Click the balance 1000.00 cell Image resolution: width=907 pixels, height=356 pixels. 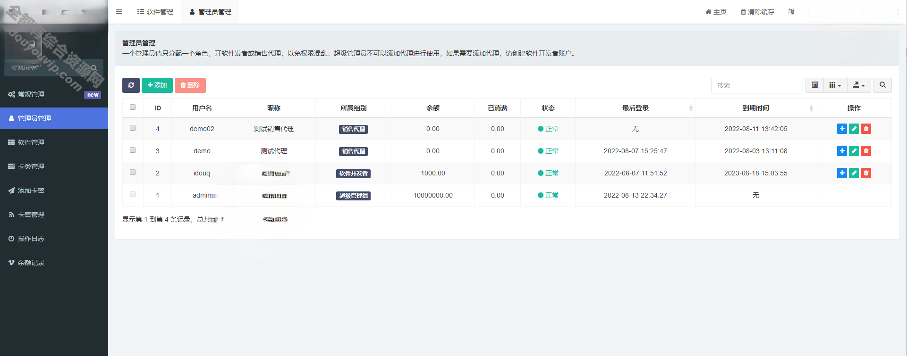433,173
